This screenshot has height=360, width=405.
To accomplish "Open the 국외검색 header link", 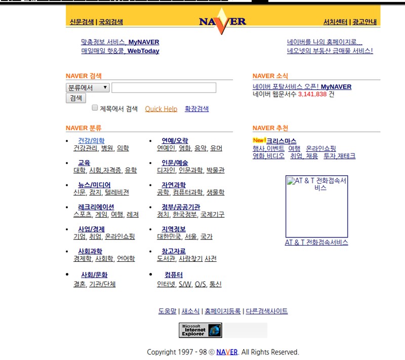I will click(111, 22).
